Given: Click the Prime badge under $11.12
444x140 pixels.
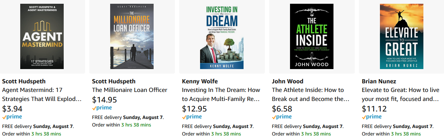Looking at the screenshot, I should tap(372, 117).
